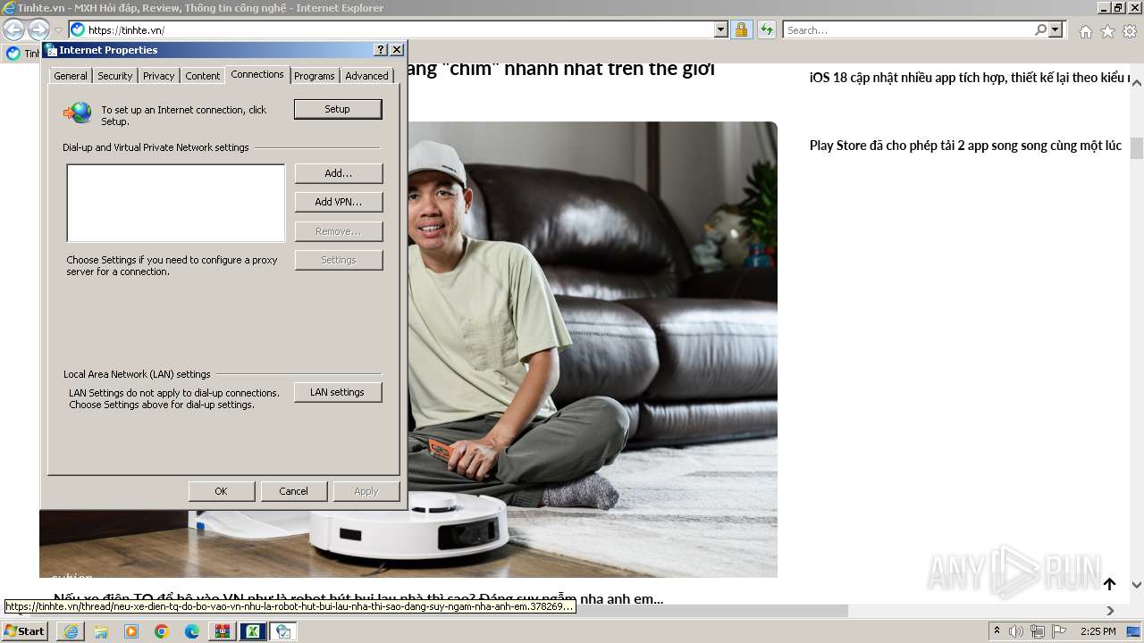Click the refresh page icon
This screenshot has height=643, width=1144.
click(766, 30)
